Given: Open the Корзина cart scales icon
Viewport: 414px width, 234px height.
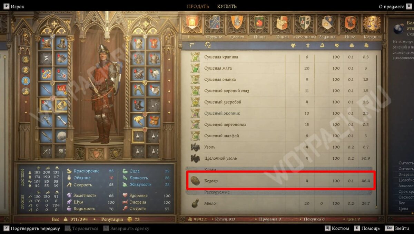Looking at the screenshot, I should click(x=372, y=22).
